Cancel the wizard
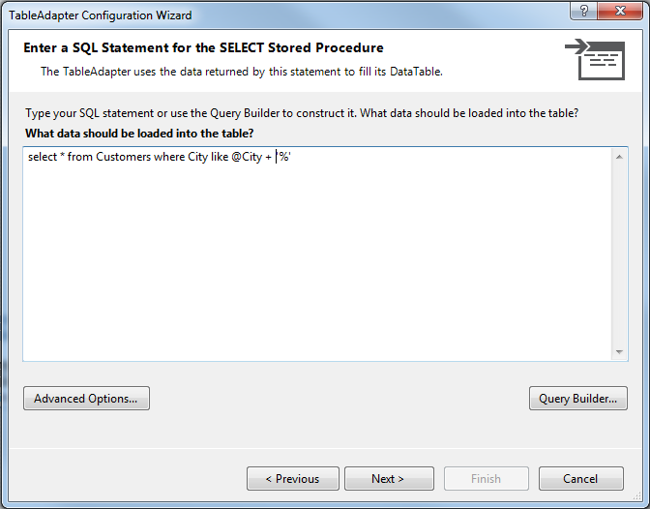This screenshot has width=650, height=509. coord(580,479)
